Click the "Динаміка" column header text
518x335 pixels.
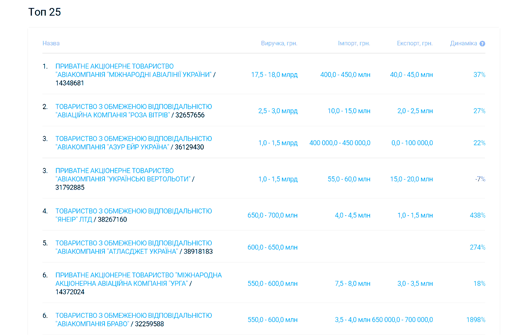click(x=464, y=43)
